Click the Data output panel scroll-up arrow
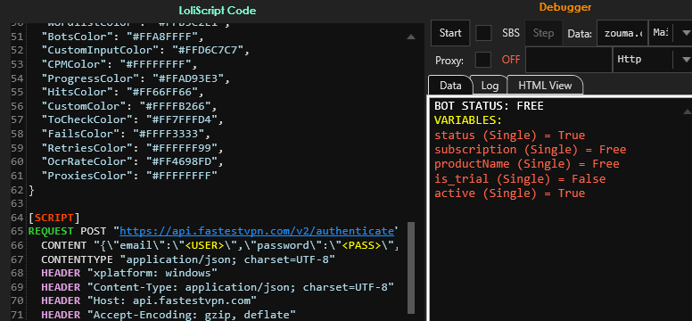The height and width of the screenshot is (321, 692). pos(688,111)
